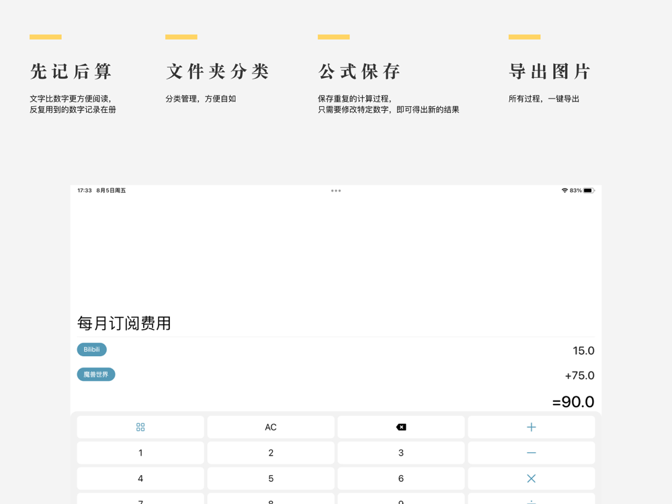
Task: Tap the 8月5日周五 date in status bar
Action: click(111, 190)
